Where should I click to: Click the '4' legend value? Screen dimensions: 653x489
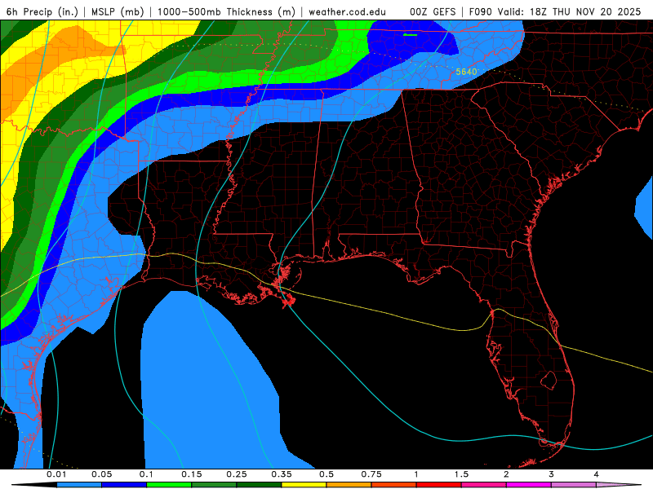click(x=597, y=474)
